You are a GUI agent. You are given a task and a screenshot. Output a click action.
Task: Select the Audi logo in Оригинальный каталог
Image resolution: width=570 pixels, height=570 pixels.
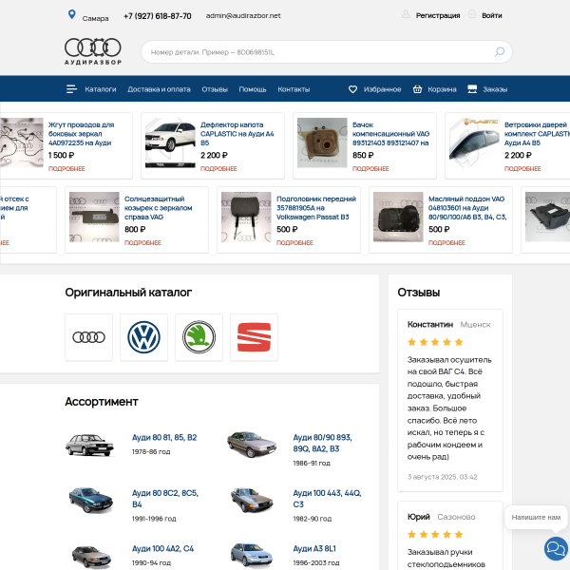88,337
